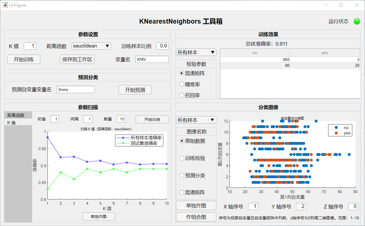
Task: Click the 保存到工作区 button
Action: point(77,59)
